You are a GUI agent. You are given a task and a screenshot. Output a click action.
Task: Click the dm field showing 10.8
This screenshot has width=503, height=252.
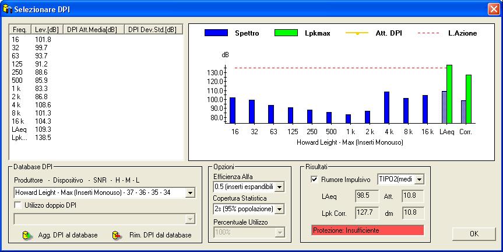[x=413, y=212]
